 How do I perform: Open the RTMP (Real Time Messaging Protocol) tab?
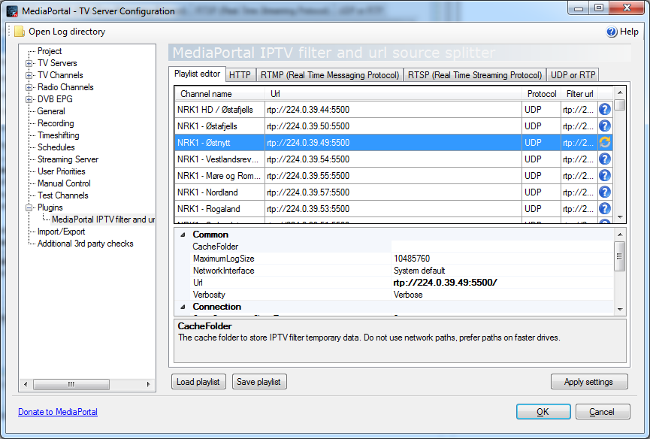[330, 75]
